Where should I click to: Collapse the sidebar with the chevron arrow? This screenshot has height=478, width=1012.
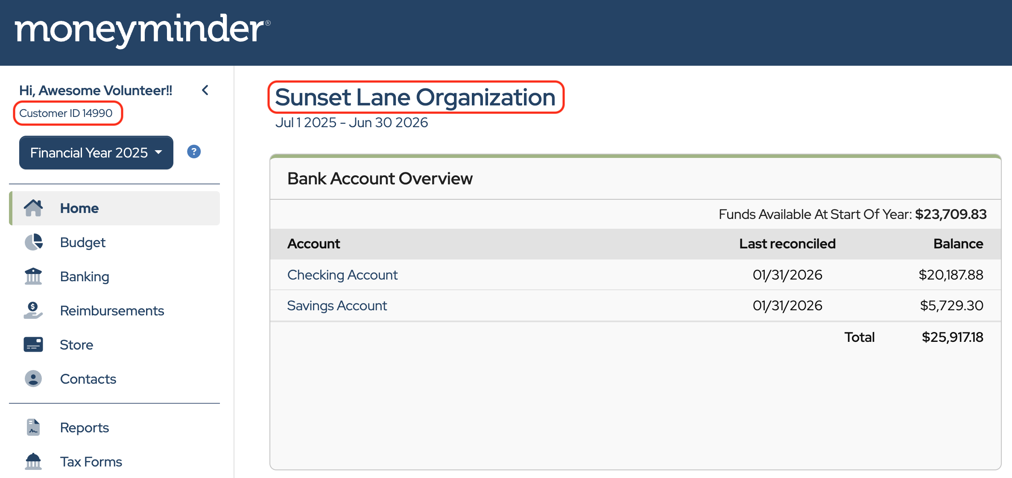click(x=205, y=90)
